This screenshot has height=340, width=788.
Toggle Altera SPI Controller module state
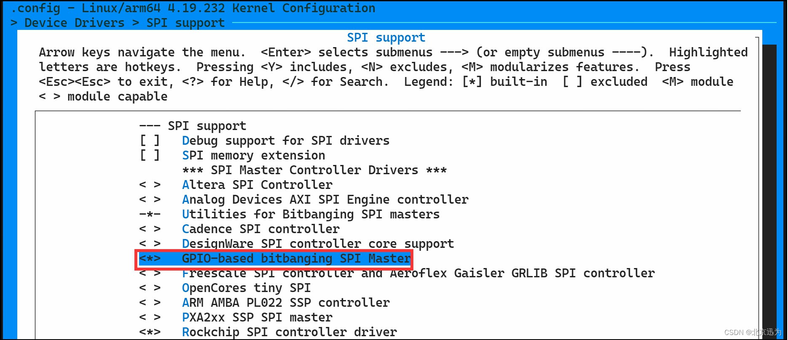coord(150,185)
